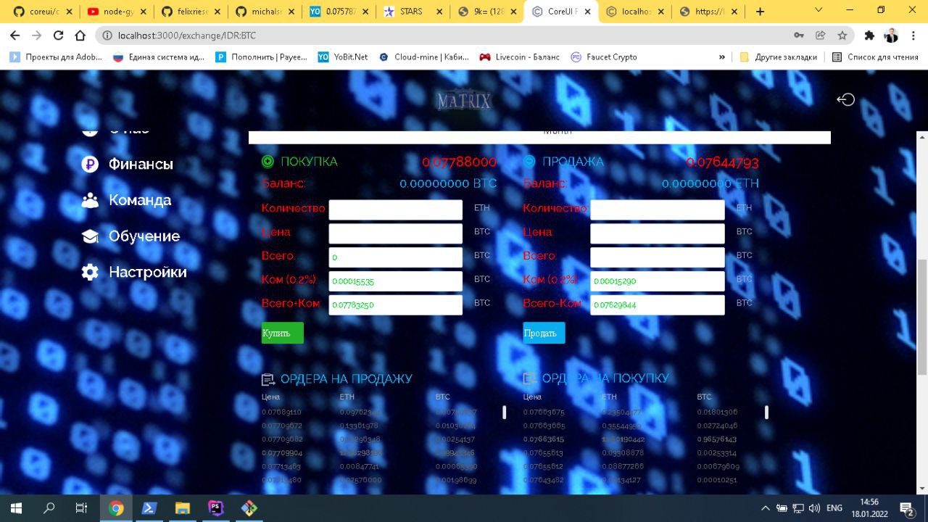Viewport: 928px width, 522px height.
Task: Click the Обучение graduation cap icon
Action: coord(90,236)
